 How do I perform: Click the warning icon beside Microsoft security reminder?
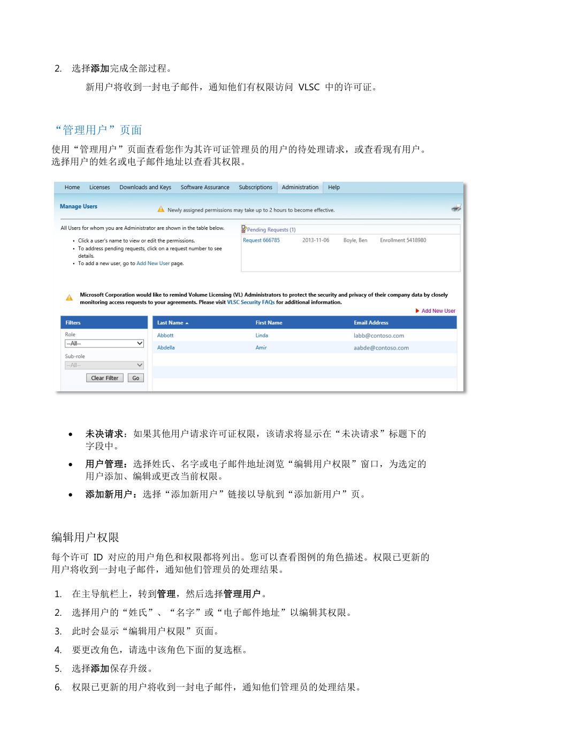tap(69, 298)
